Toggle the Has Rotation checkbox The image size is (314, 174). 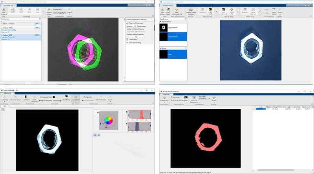pos(127,39)
